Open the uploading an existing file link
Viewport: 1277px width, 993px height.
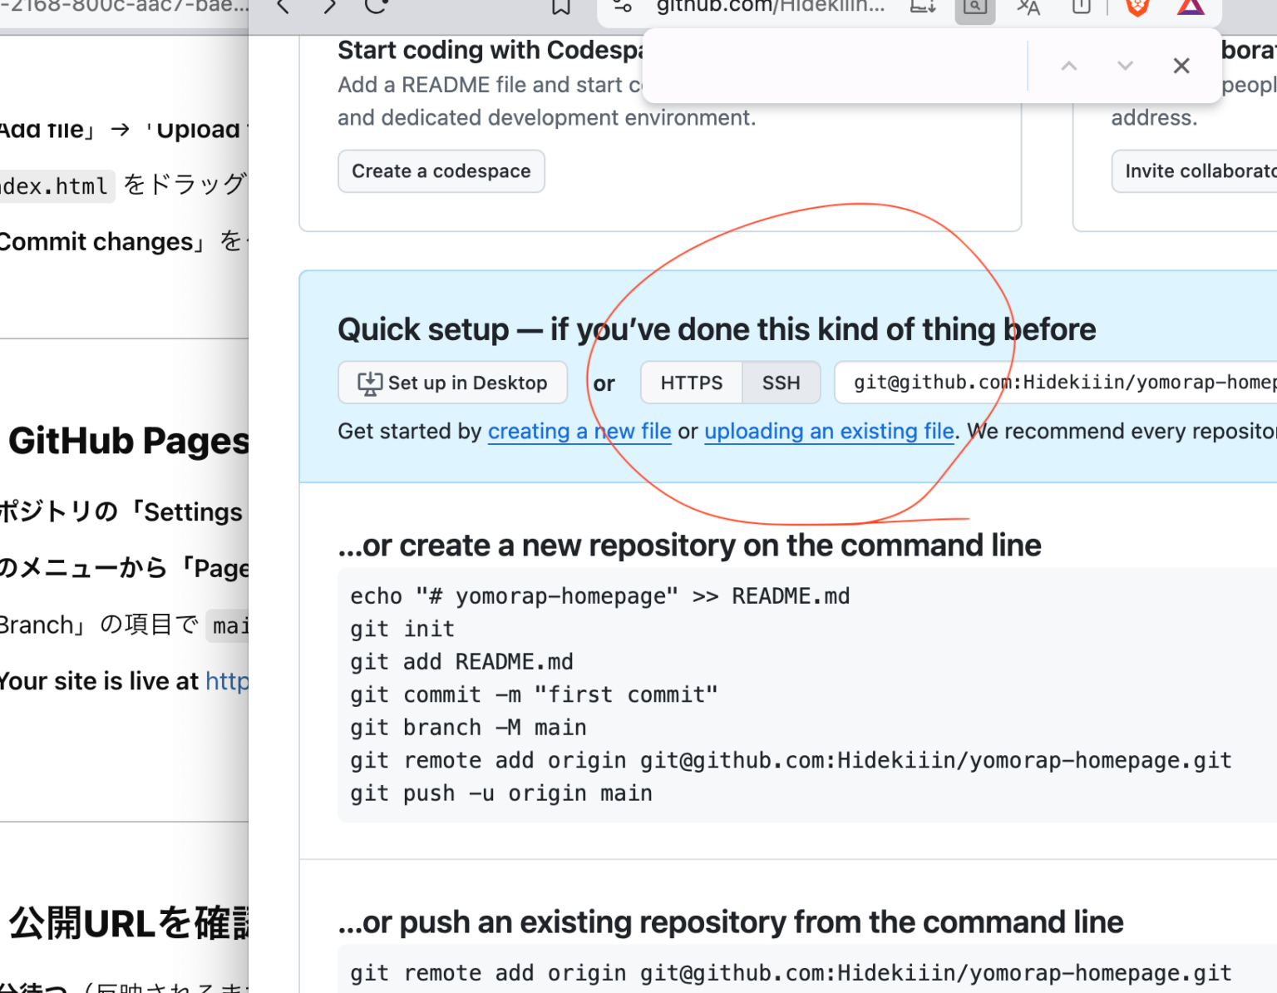coord(829,431)
